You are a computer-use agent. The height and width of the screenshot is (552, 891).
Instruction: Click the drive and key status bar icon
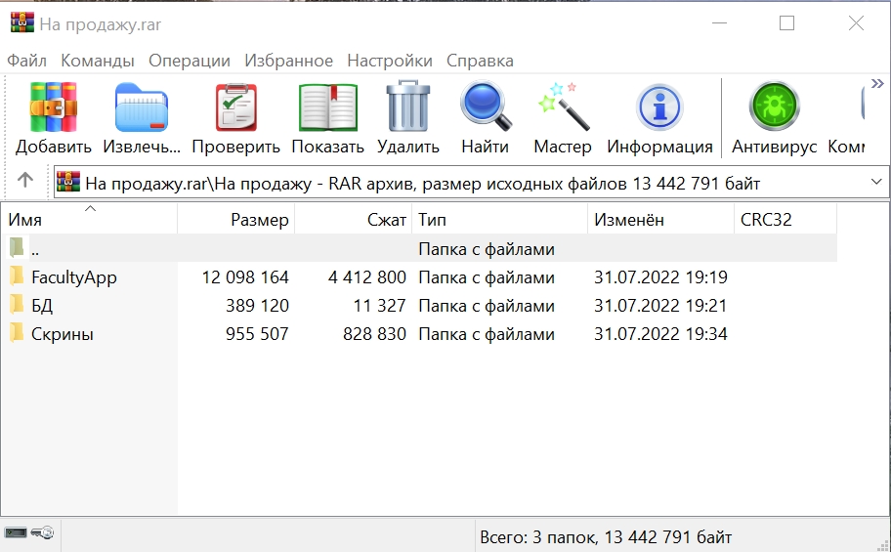click(x=29, y=533)
